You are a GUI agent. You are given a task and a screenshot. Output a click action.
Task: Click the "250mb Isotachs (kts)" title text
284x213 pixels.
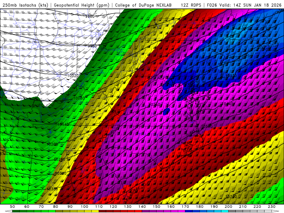(26, 5)
